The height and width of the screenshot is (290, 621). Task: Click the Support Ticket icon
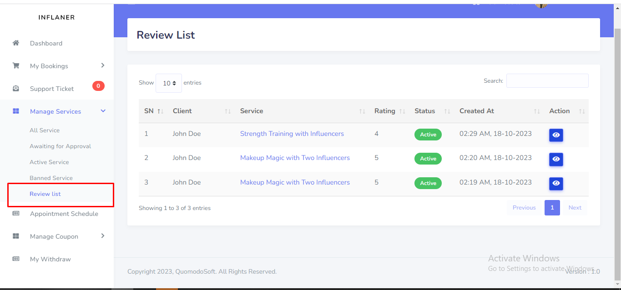(x=16, y=89)
